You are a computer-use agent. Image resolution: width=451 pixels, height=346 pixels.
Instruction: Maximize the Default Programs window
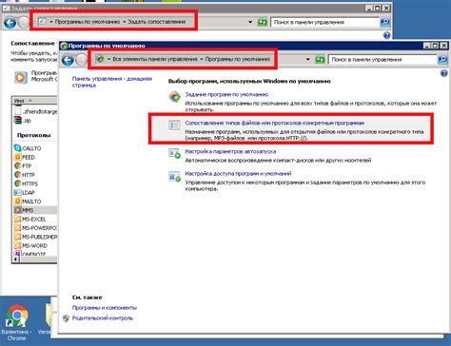click(x=435, y=46)
